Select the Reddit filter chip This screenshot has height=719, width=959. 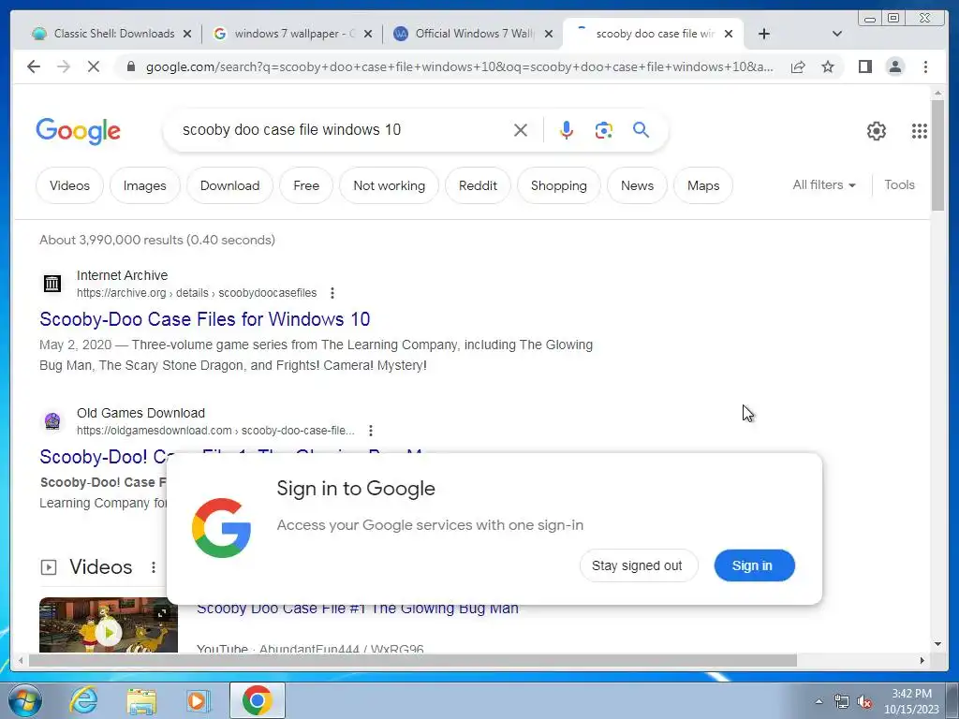pyautogui.click(x=478, y=185)
